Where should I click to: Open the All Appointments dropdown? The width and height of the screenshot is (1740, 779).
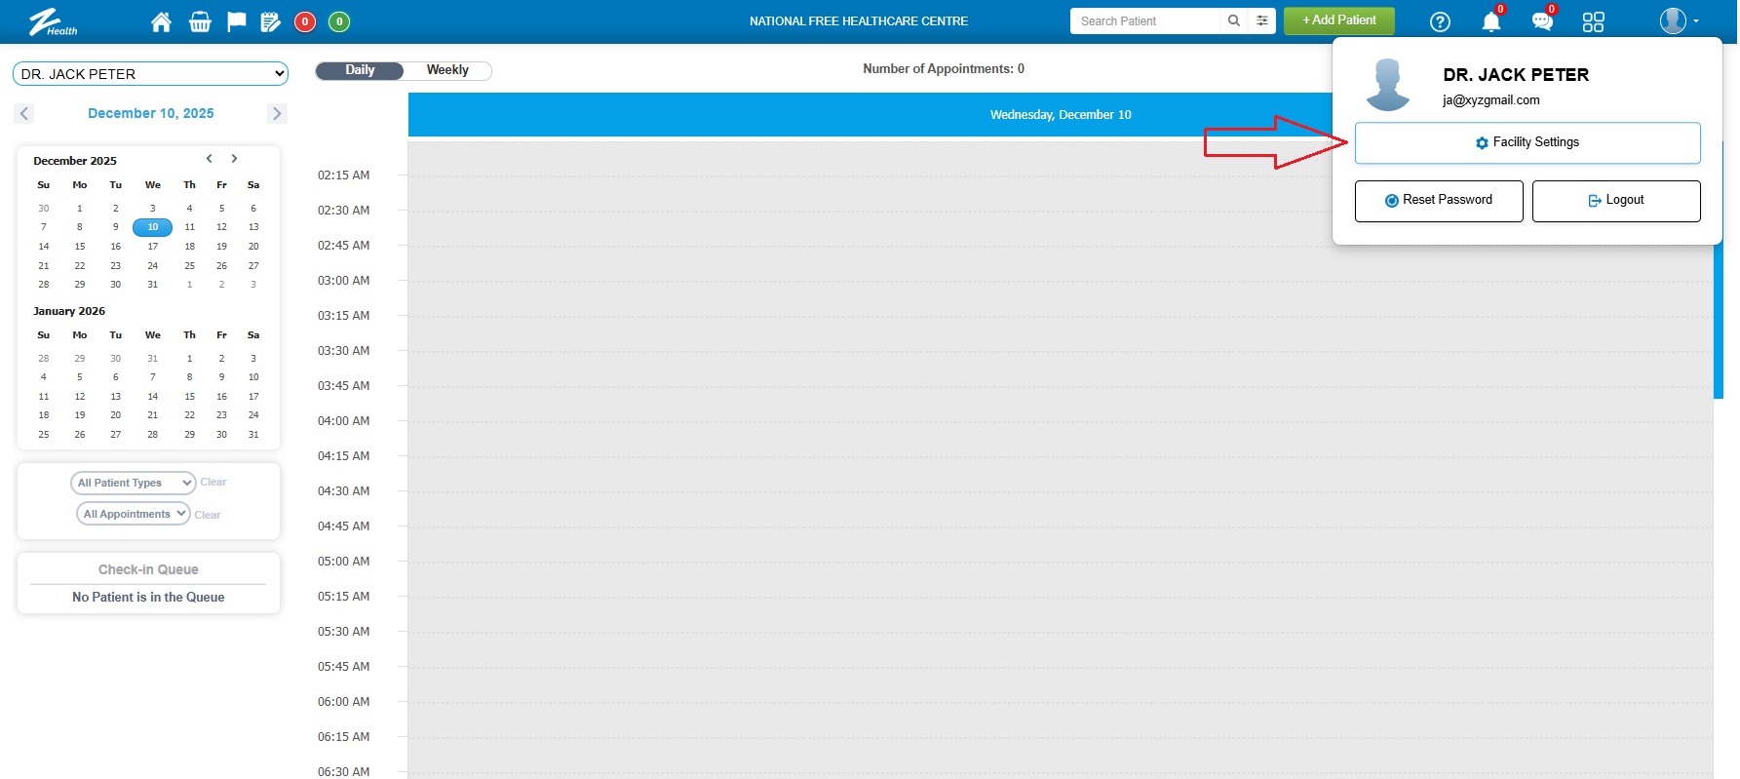pos(134,514)
